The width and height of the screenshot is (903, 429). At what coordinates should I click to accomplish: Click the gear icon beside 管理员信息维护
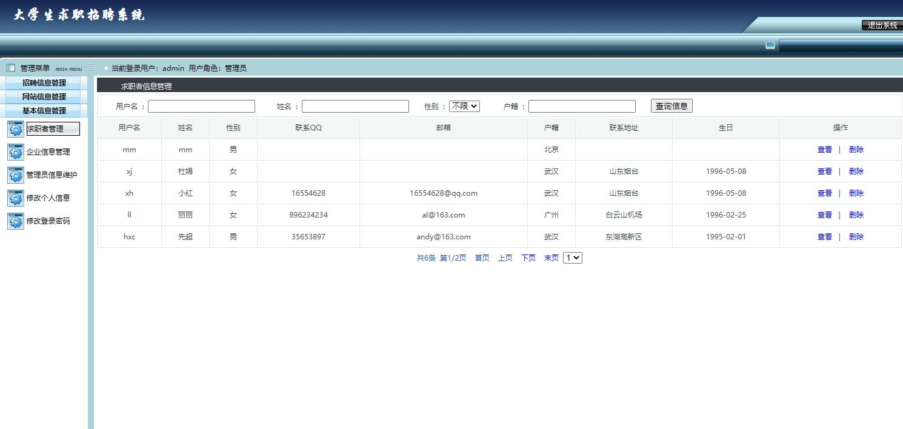[16, 175]
